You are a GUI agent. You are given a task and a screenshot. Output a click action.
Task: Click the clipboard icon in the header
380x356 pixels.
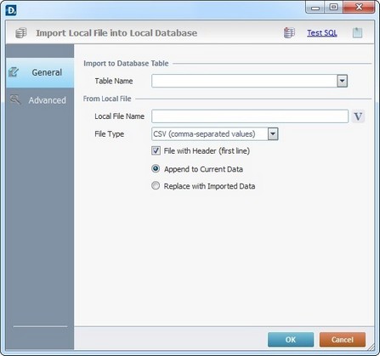[357, 33]
